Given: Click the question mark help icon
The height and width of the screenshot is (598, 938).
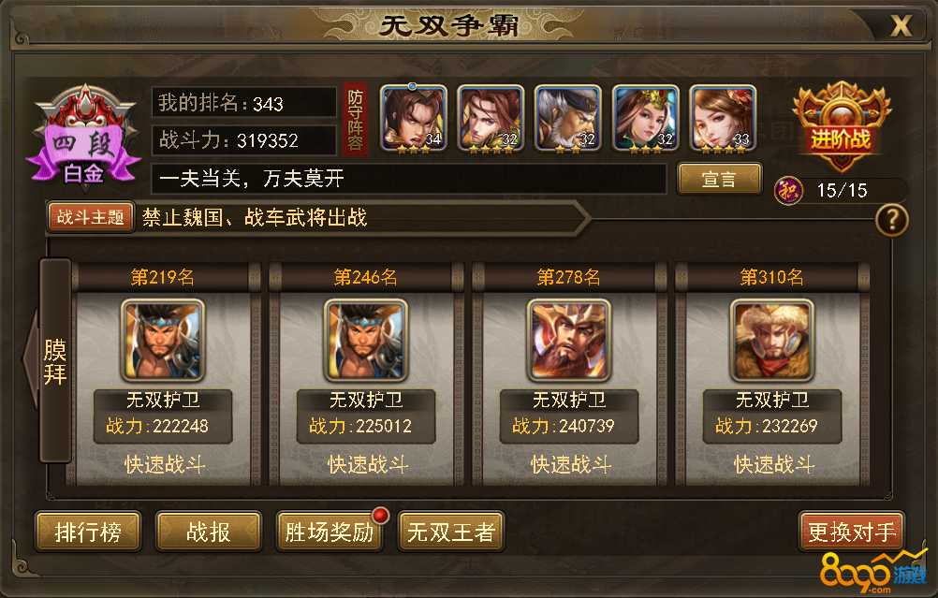Looking at the screenshot, I should pos(891,220).
